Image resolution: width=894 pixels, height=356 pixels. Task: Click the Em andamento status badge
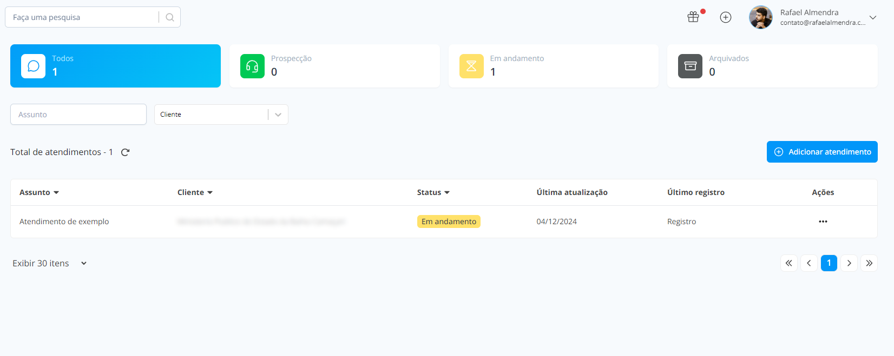tap(449, 221)
